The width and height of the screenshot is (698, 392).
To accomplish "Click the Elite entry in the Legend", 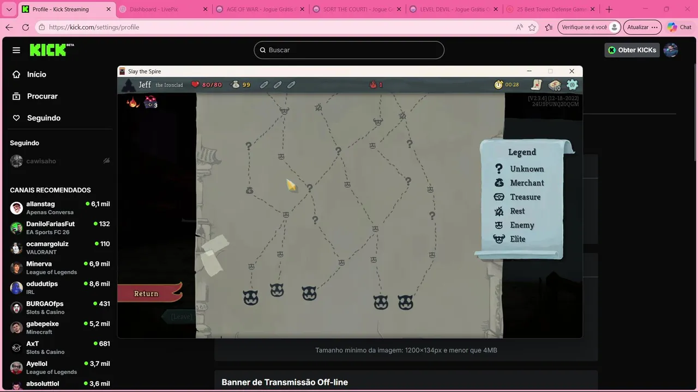I will [510, 239].
